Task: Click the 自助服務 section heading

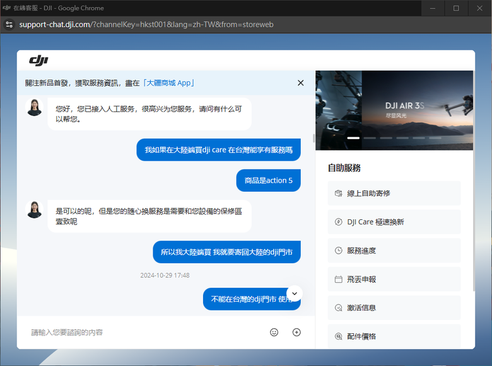Action: coord(344,168)
